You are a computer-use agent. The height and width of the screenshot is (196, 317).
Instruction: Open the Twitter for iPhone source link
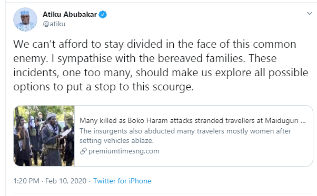pos(122,181)
